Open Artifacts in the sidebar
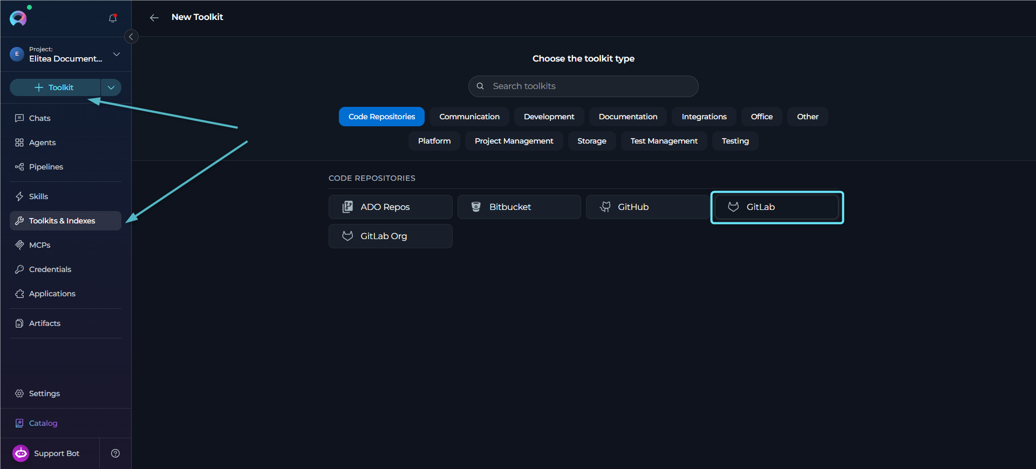1036x469 pixels. pos(65,323)
